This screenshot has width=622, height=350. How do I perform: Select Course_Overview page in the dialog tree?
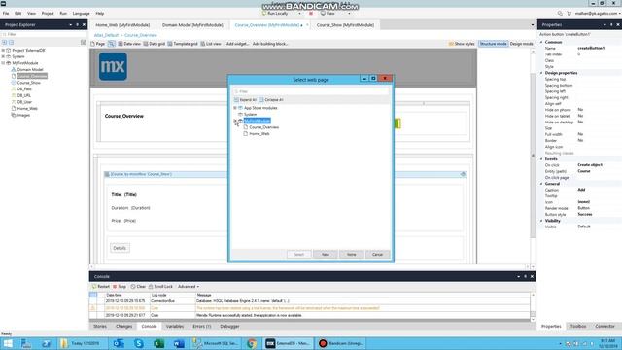263,127
